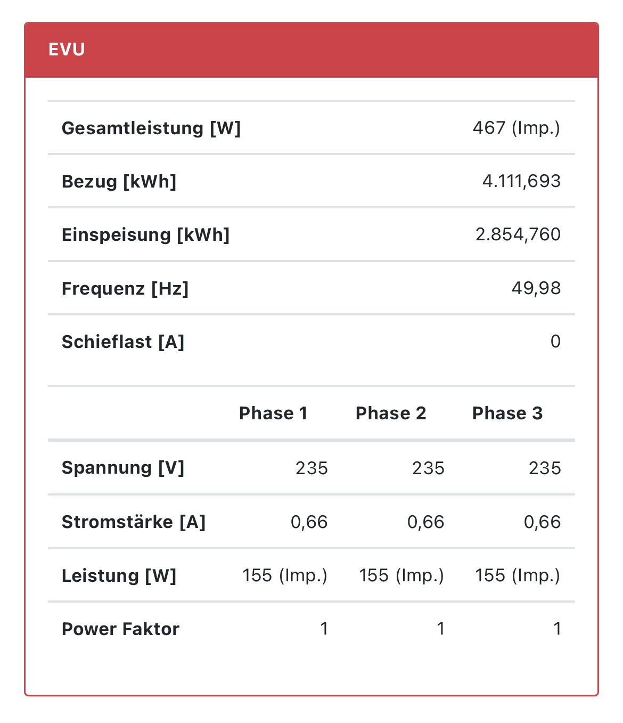Select the Leistung [W] row label

(x=119, y=576)
